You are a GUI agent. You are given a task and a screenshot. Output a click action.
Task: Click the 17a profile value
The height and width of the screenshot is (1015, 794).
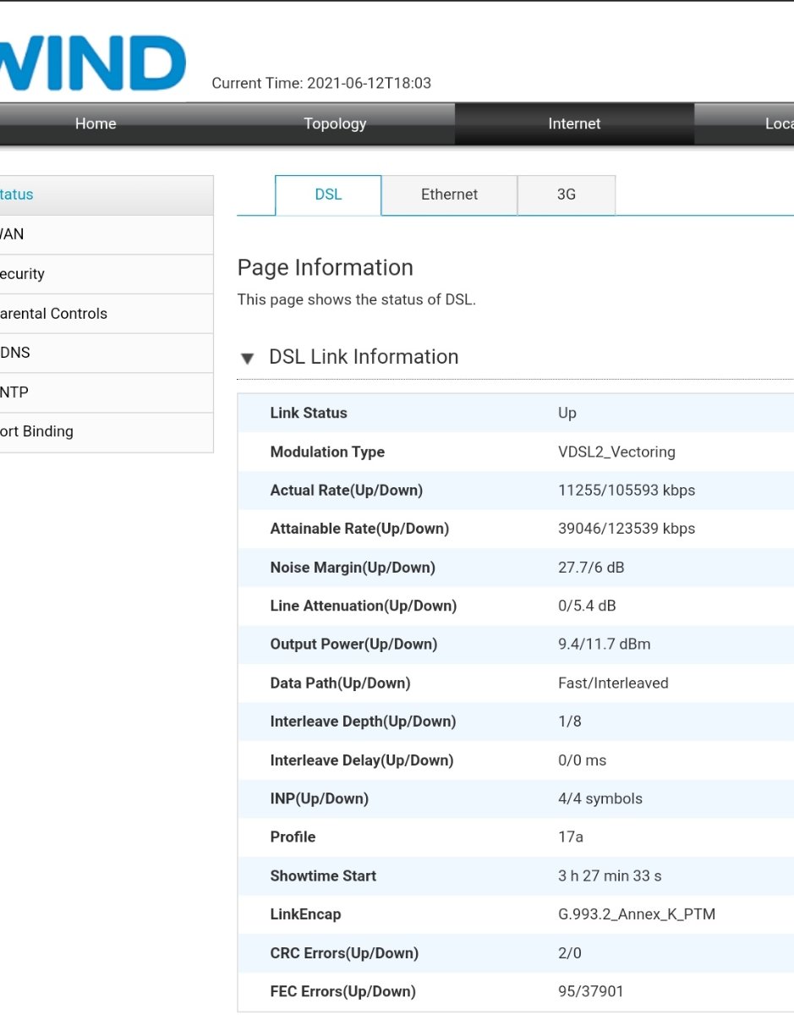point(571,837)
